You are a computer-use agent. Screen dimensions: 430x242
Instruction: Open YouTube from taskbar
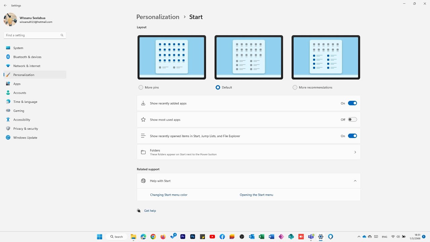[x=212, y=237]
